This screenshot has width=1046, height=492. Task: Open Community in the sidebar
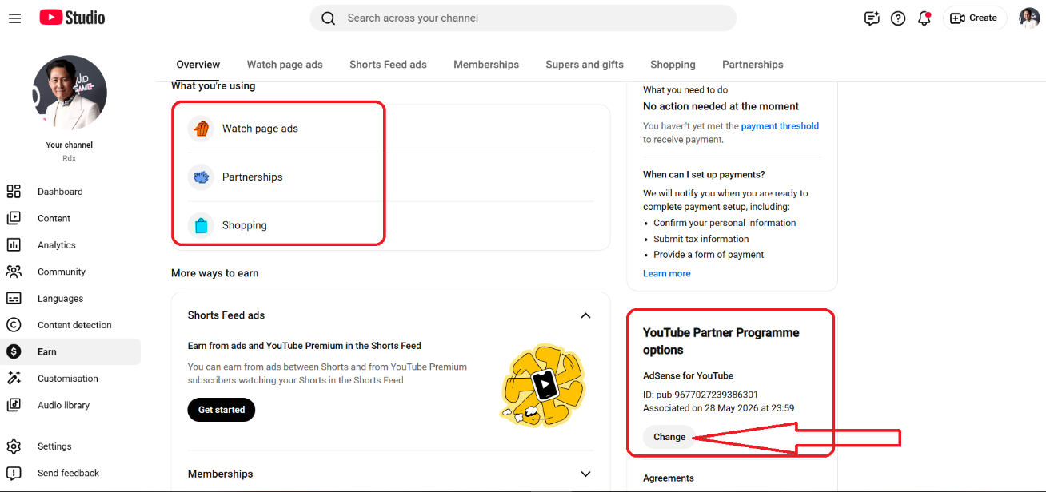[x=70, y=272]
